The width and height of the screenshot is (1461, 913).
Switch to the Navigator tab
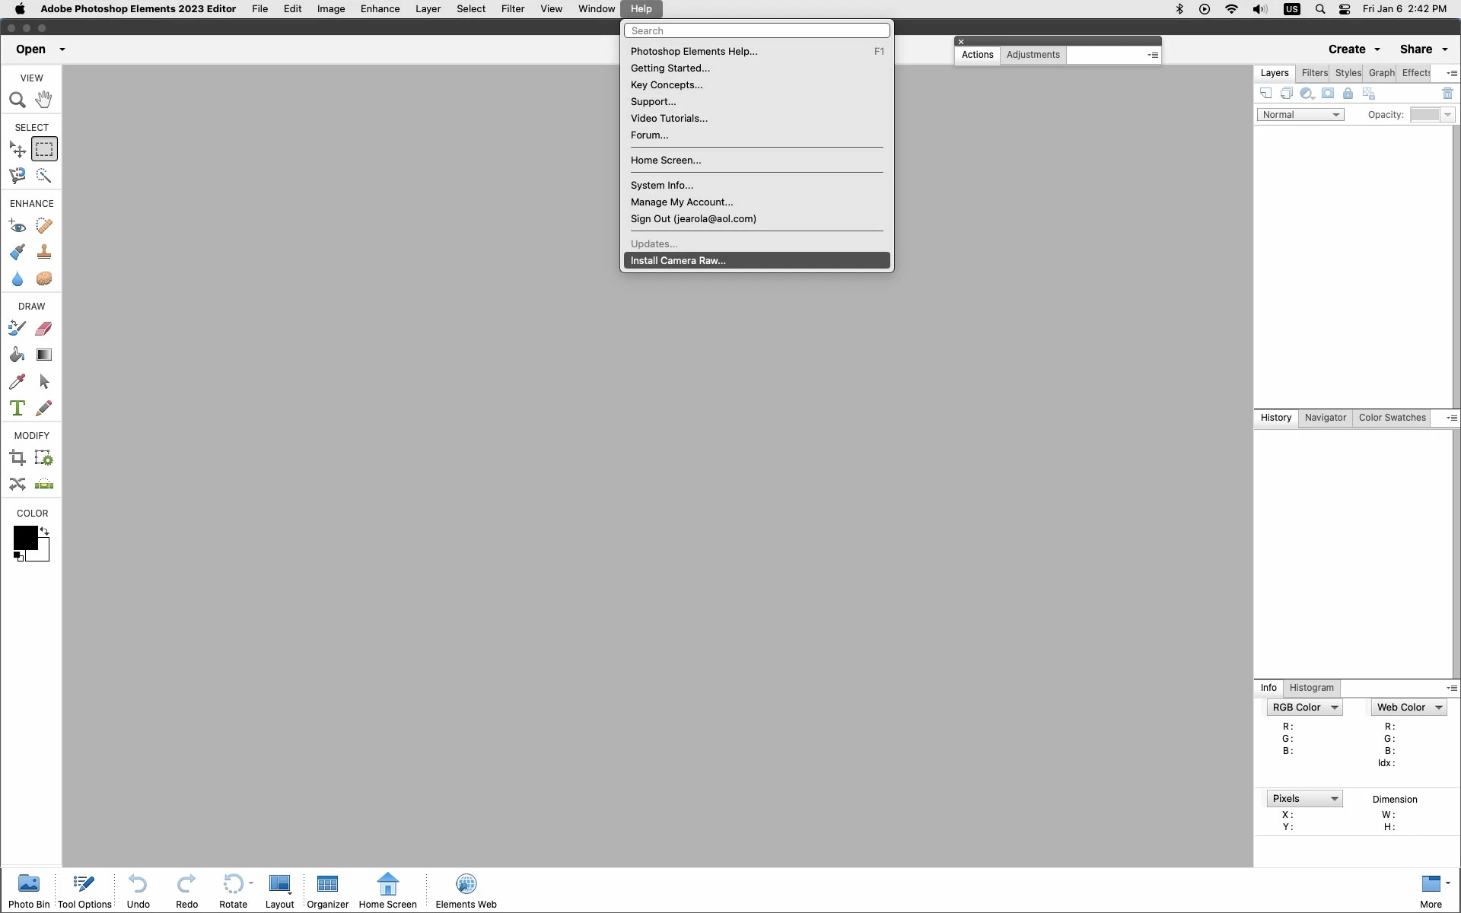coord(1325,418)
